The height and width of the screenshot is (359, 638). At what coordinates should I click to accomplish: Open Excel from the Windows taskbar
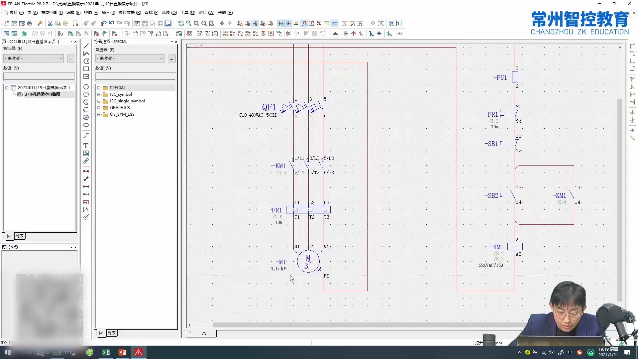click(106, 352)
